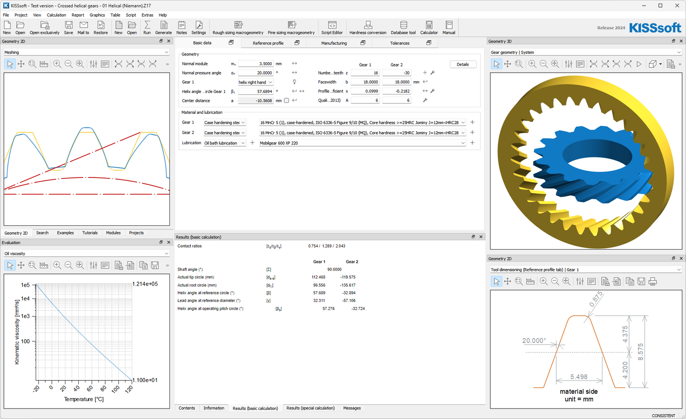686x419 pixels.
Task: Expand the Gear geometry | System dropdown
Action: coord(586,52)
